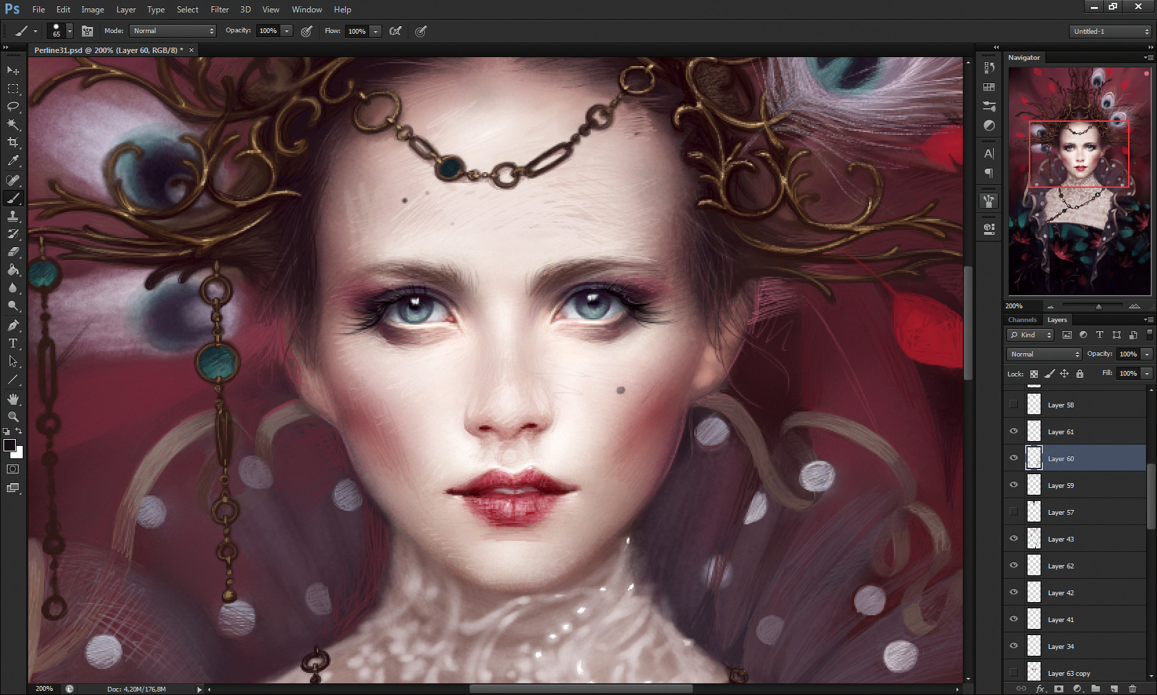Show Layer 58 visibility box
Viewport: 1157px width, 695px height.
[x=1014, y=405]
